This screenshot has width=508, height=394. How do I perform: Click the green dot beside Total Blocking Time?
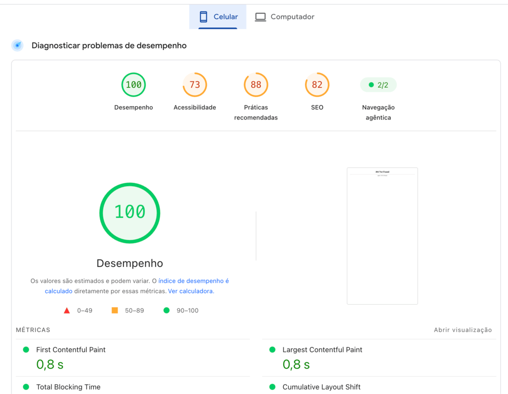pyautogui.click(x=26, y=387)
